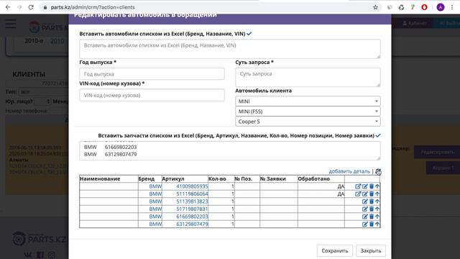Open the MINI brand dropdown

point(308,101)
